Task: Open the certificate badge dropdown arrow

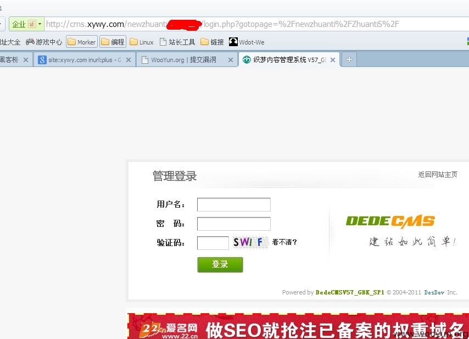Action: pyautogui.click(x=40, y=24)
